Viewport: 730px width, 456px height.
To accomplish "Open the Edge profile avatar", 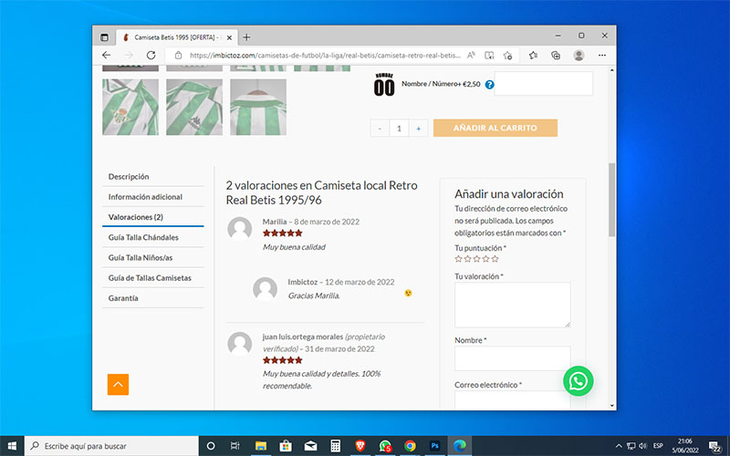I will [x=579, y=56].
